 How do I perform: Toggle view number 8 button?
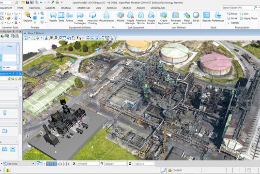[x=68, y=164]
